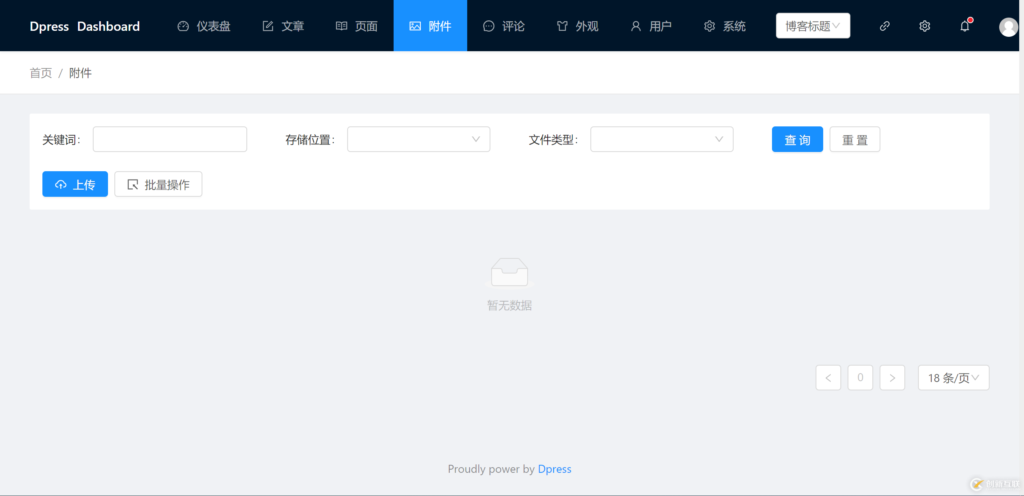
Task: Open the 评论 menu item
Action: [x=504, y=26]
